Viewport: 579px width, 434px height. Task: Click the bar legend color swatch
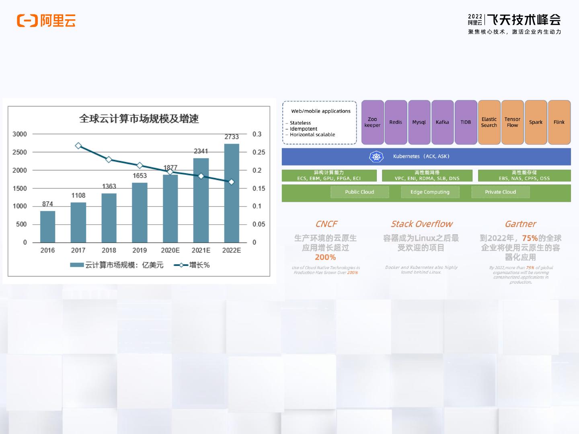click(x=77, y=265)
